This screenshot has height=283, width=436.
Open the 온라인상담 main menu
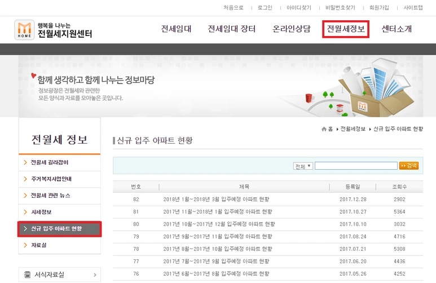click(292, 29)
